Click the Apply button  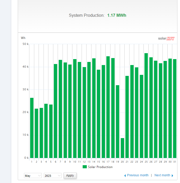(70, 176)
